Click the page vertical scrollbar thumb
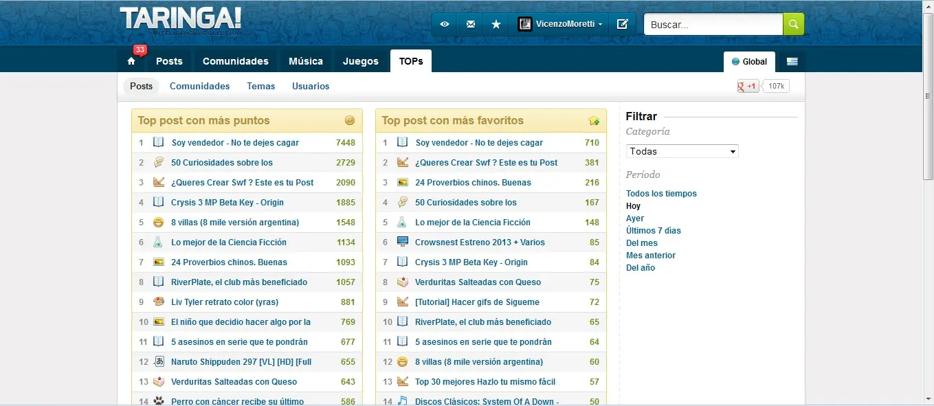Viewport: 934px width, 406px height. point(928,96)
